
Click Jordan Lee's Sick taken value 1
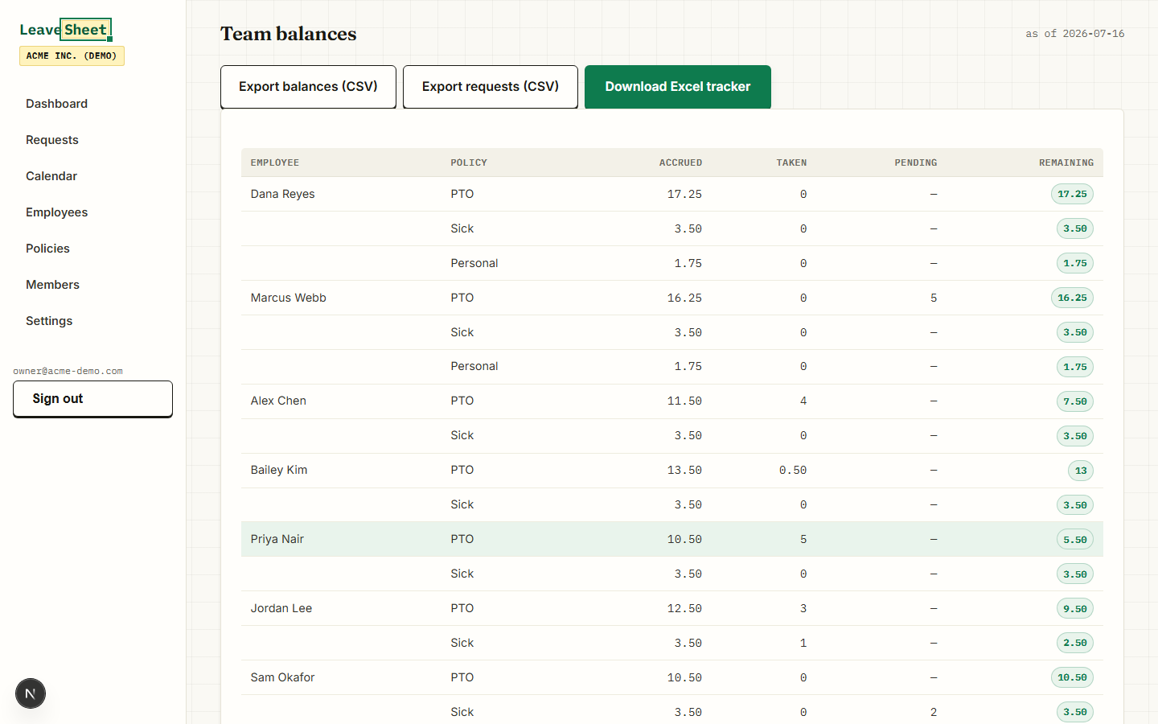pyautogui.click(x=803, y=643)
